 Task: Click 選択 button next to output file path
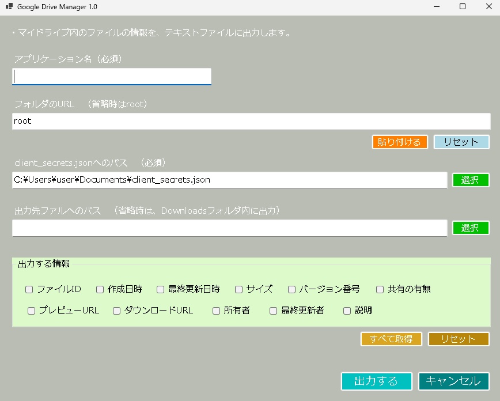471,228
